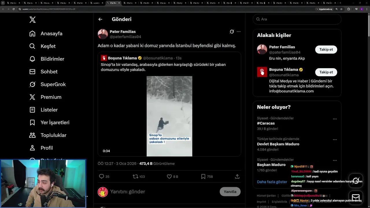The image size is (370, 208).
Task: Open new browser tab with plus
Action: [x=340, y=3]
